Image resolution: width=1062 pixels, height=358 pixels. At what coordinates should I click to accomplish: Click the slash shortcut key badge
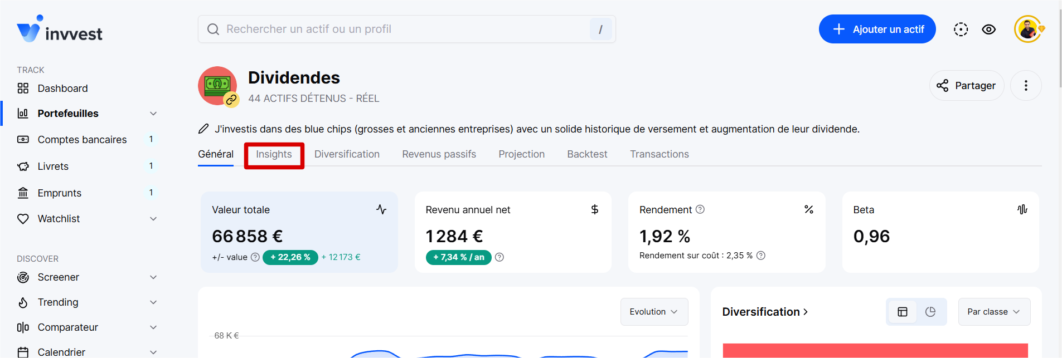pos(600,29)
